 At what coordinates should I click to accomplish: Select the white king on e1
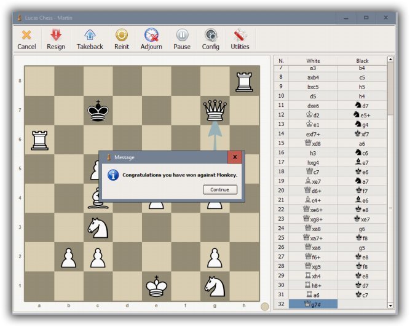156,286
